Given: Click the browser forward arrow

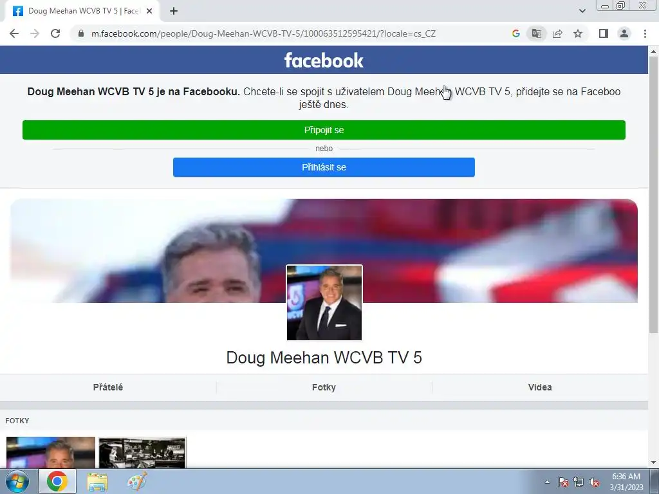Looking at the screenshot, I should pos(35,33).
